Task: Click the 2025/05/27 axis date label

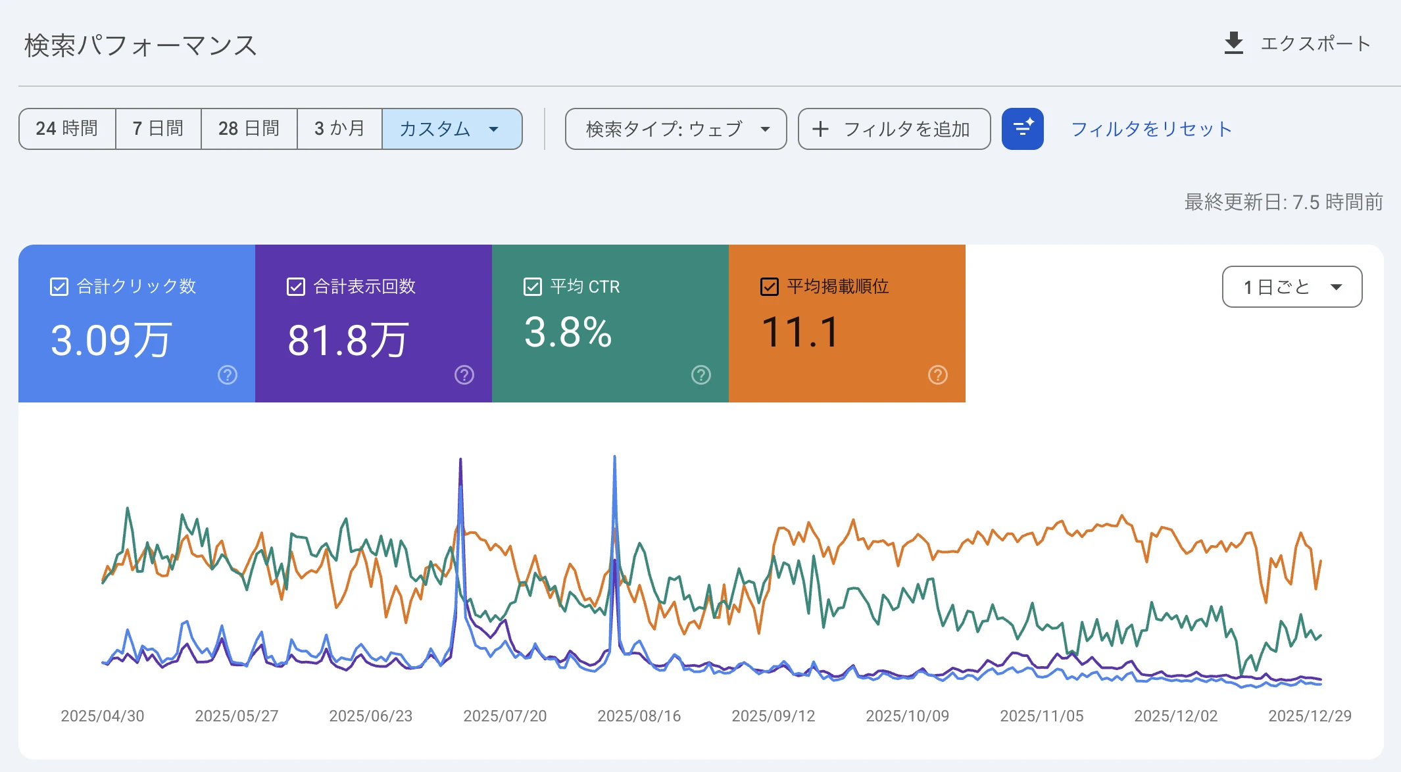Action: pyautogui.click(x=237, y=716)
